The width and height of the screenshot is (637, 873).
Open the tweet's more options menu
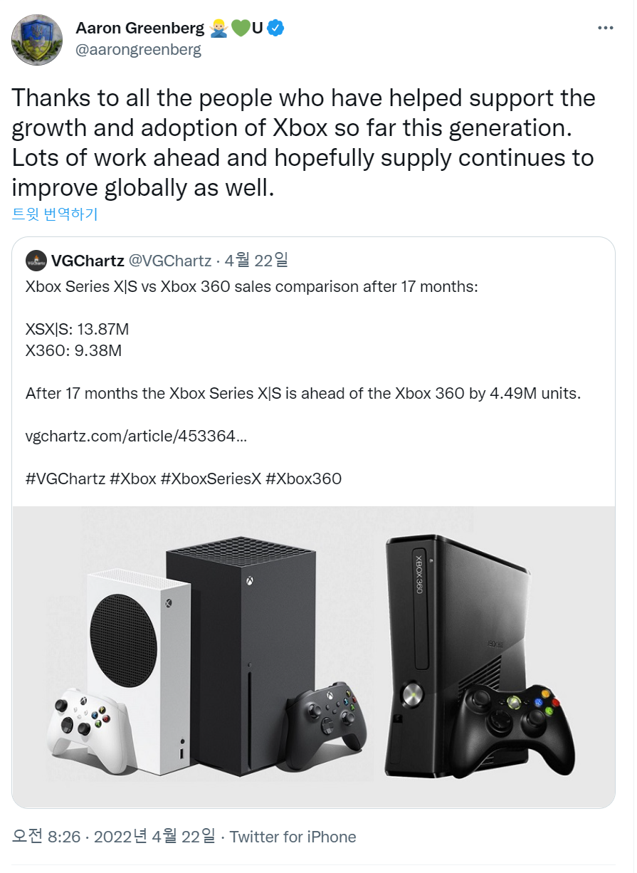point(605,28)
